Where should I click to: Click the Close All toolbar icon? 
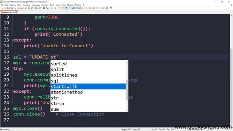(18, 8)
